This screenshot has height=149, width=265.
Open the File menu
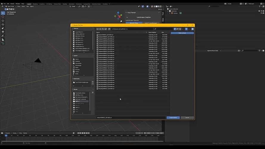point(4,4)
